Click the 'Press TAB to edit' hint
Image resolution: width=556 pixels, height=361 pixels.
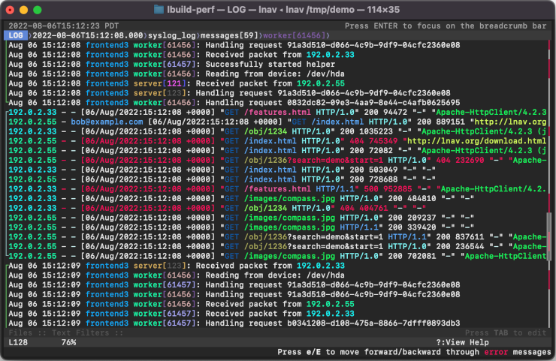[x=506, y=332]
